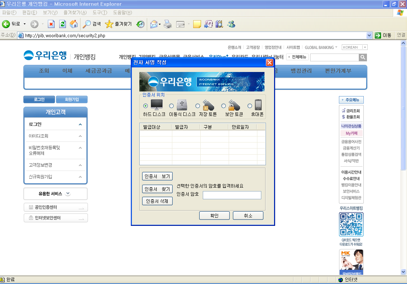Open the Messenger people icon
The image size is (407, 284).
pyautogui.click(x=231, y=24)
